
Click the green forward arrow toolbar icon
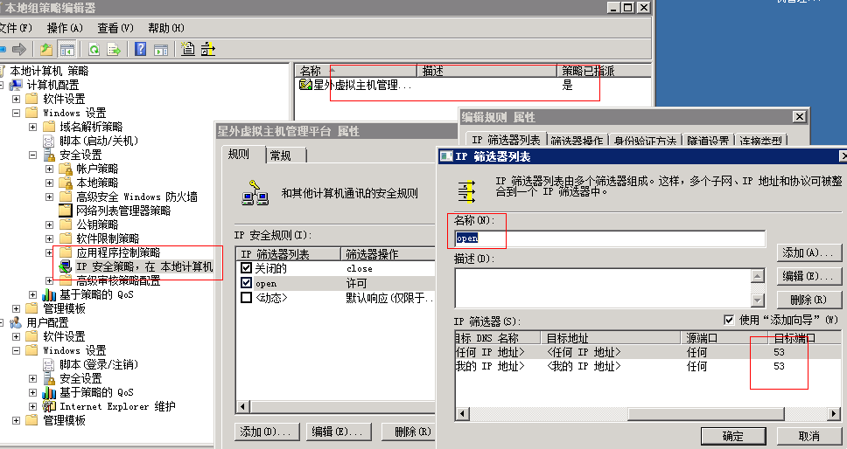tap(19, 49)
